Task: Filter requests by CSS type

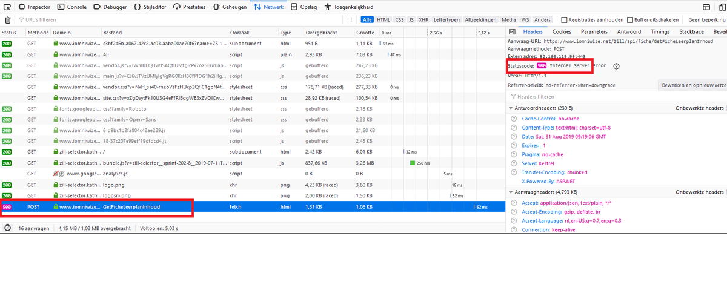Action: tap(399, 20)
